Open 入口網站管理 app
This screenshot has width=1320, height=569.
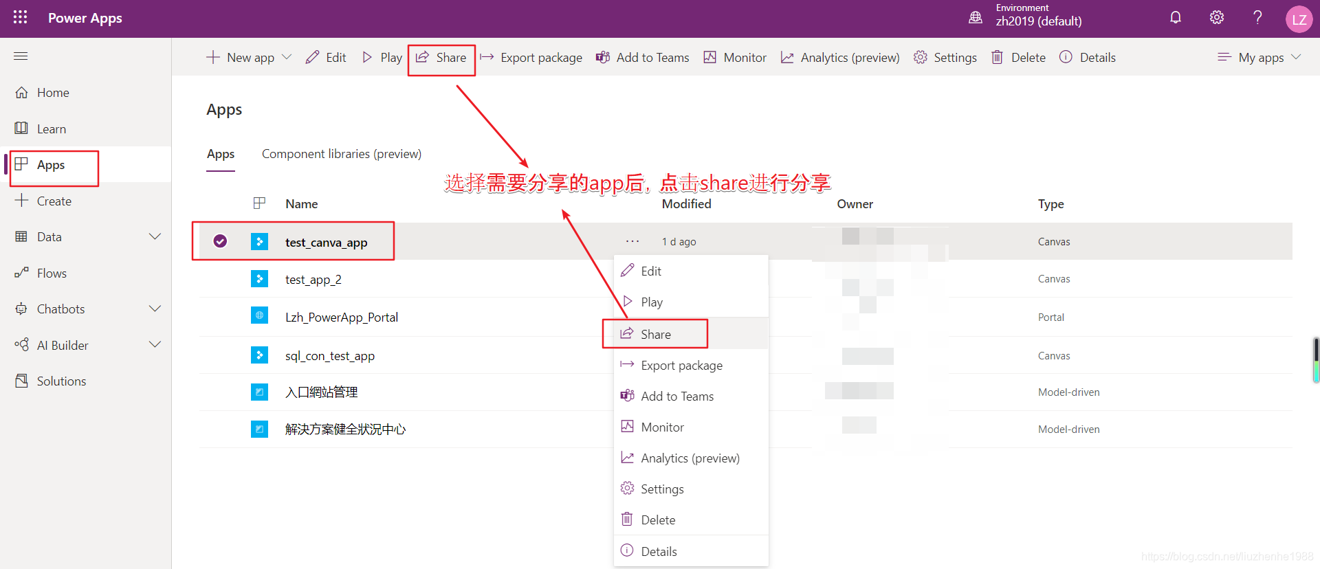pyautogui.click(x=322, y=392)
